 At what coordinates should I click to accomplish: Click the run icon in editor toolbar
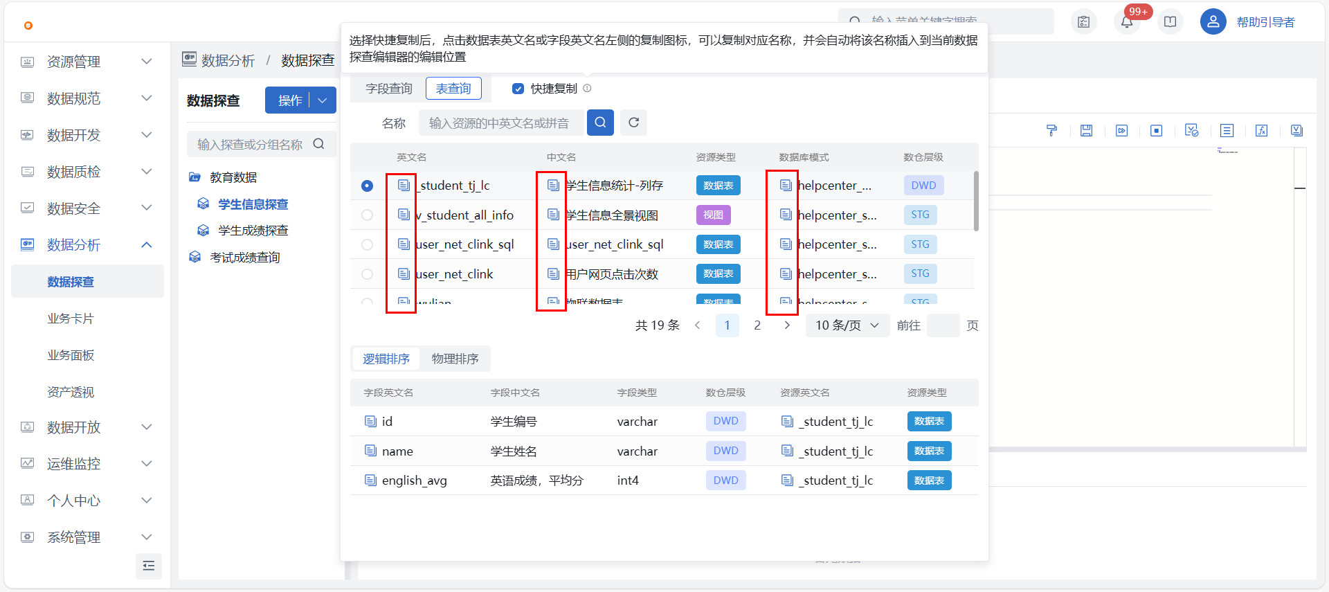pyautogui.click(x=1122, y=131)
